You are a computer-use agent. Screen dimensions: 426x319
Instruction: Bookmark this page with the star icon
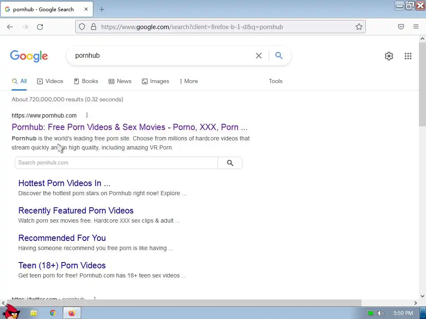359,27
